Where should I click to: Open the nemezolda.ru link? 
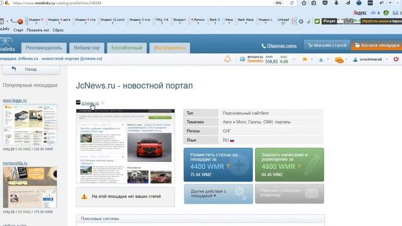pos(15,163)
